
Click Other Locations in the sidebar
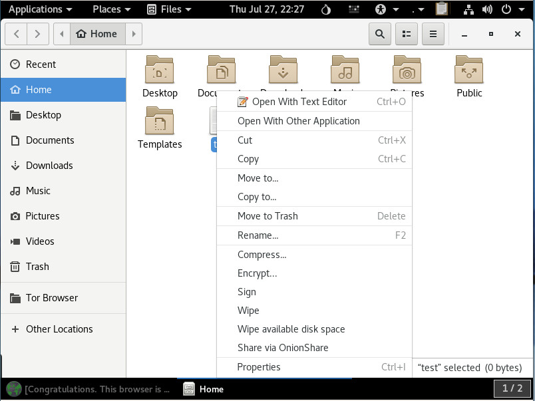(x=59, y=329)
